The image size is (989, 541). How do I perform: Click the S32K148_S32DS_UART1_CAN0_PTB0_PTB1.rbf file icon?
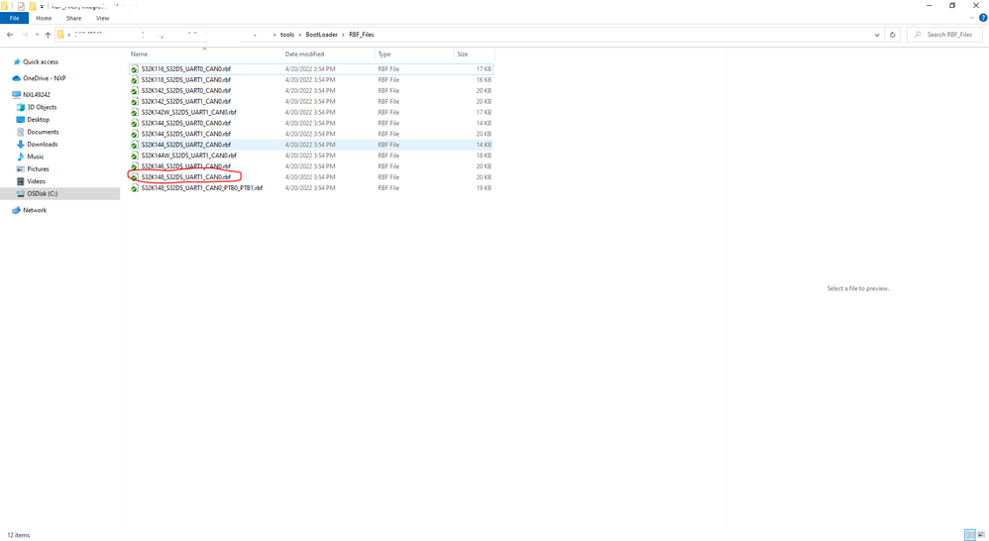pos(135,188)
